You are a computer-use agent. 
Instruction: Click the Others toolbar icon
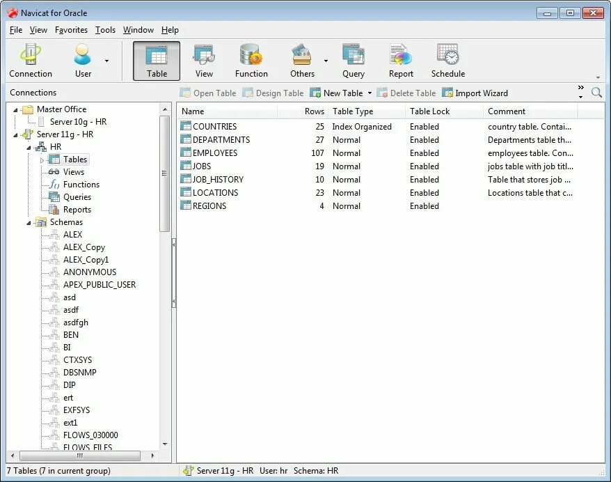(x=302, y=61)
